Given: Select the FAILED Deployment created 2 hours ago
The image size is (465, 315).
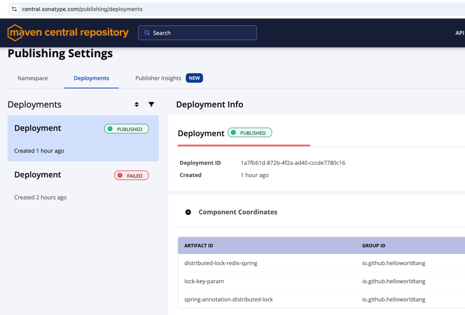Looking at the screenshot, I should pyautogui.click(x=83, y=185).
